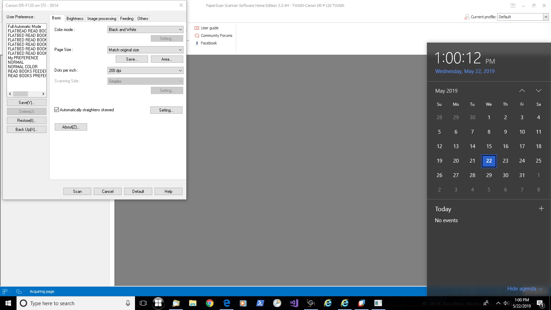Screen dimensions: 551x310
Task: Select READ BOOKS FEEDER preference
Action: (27, 71)
